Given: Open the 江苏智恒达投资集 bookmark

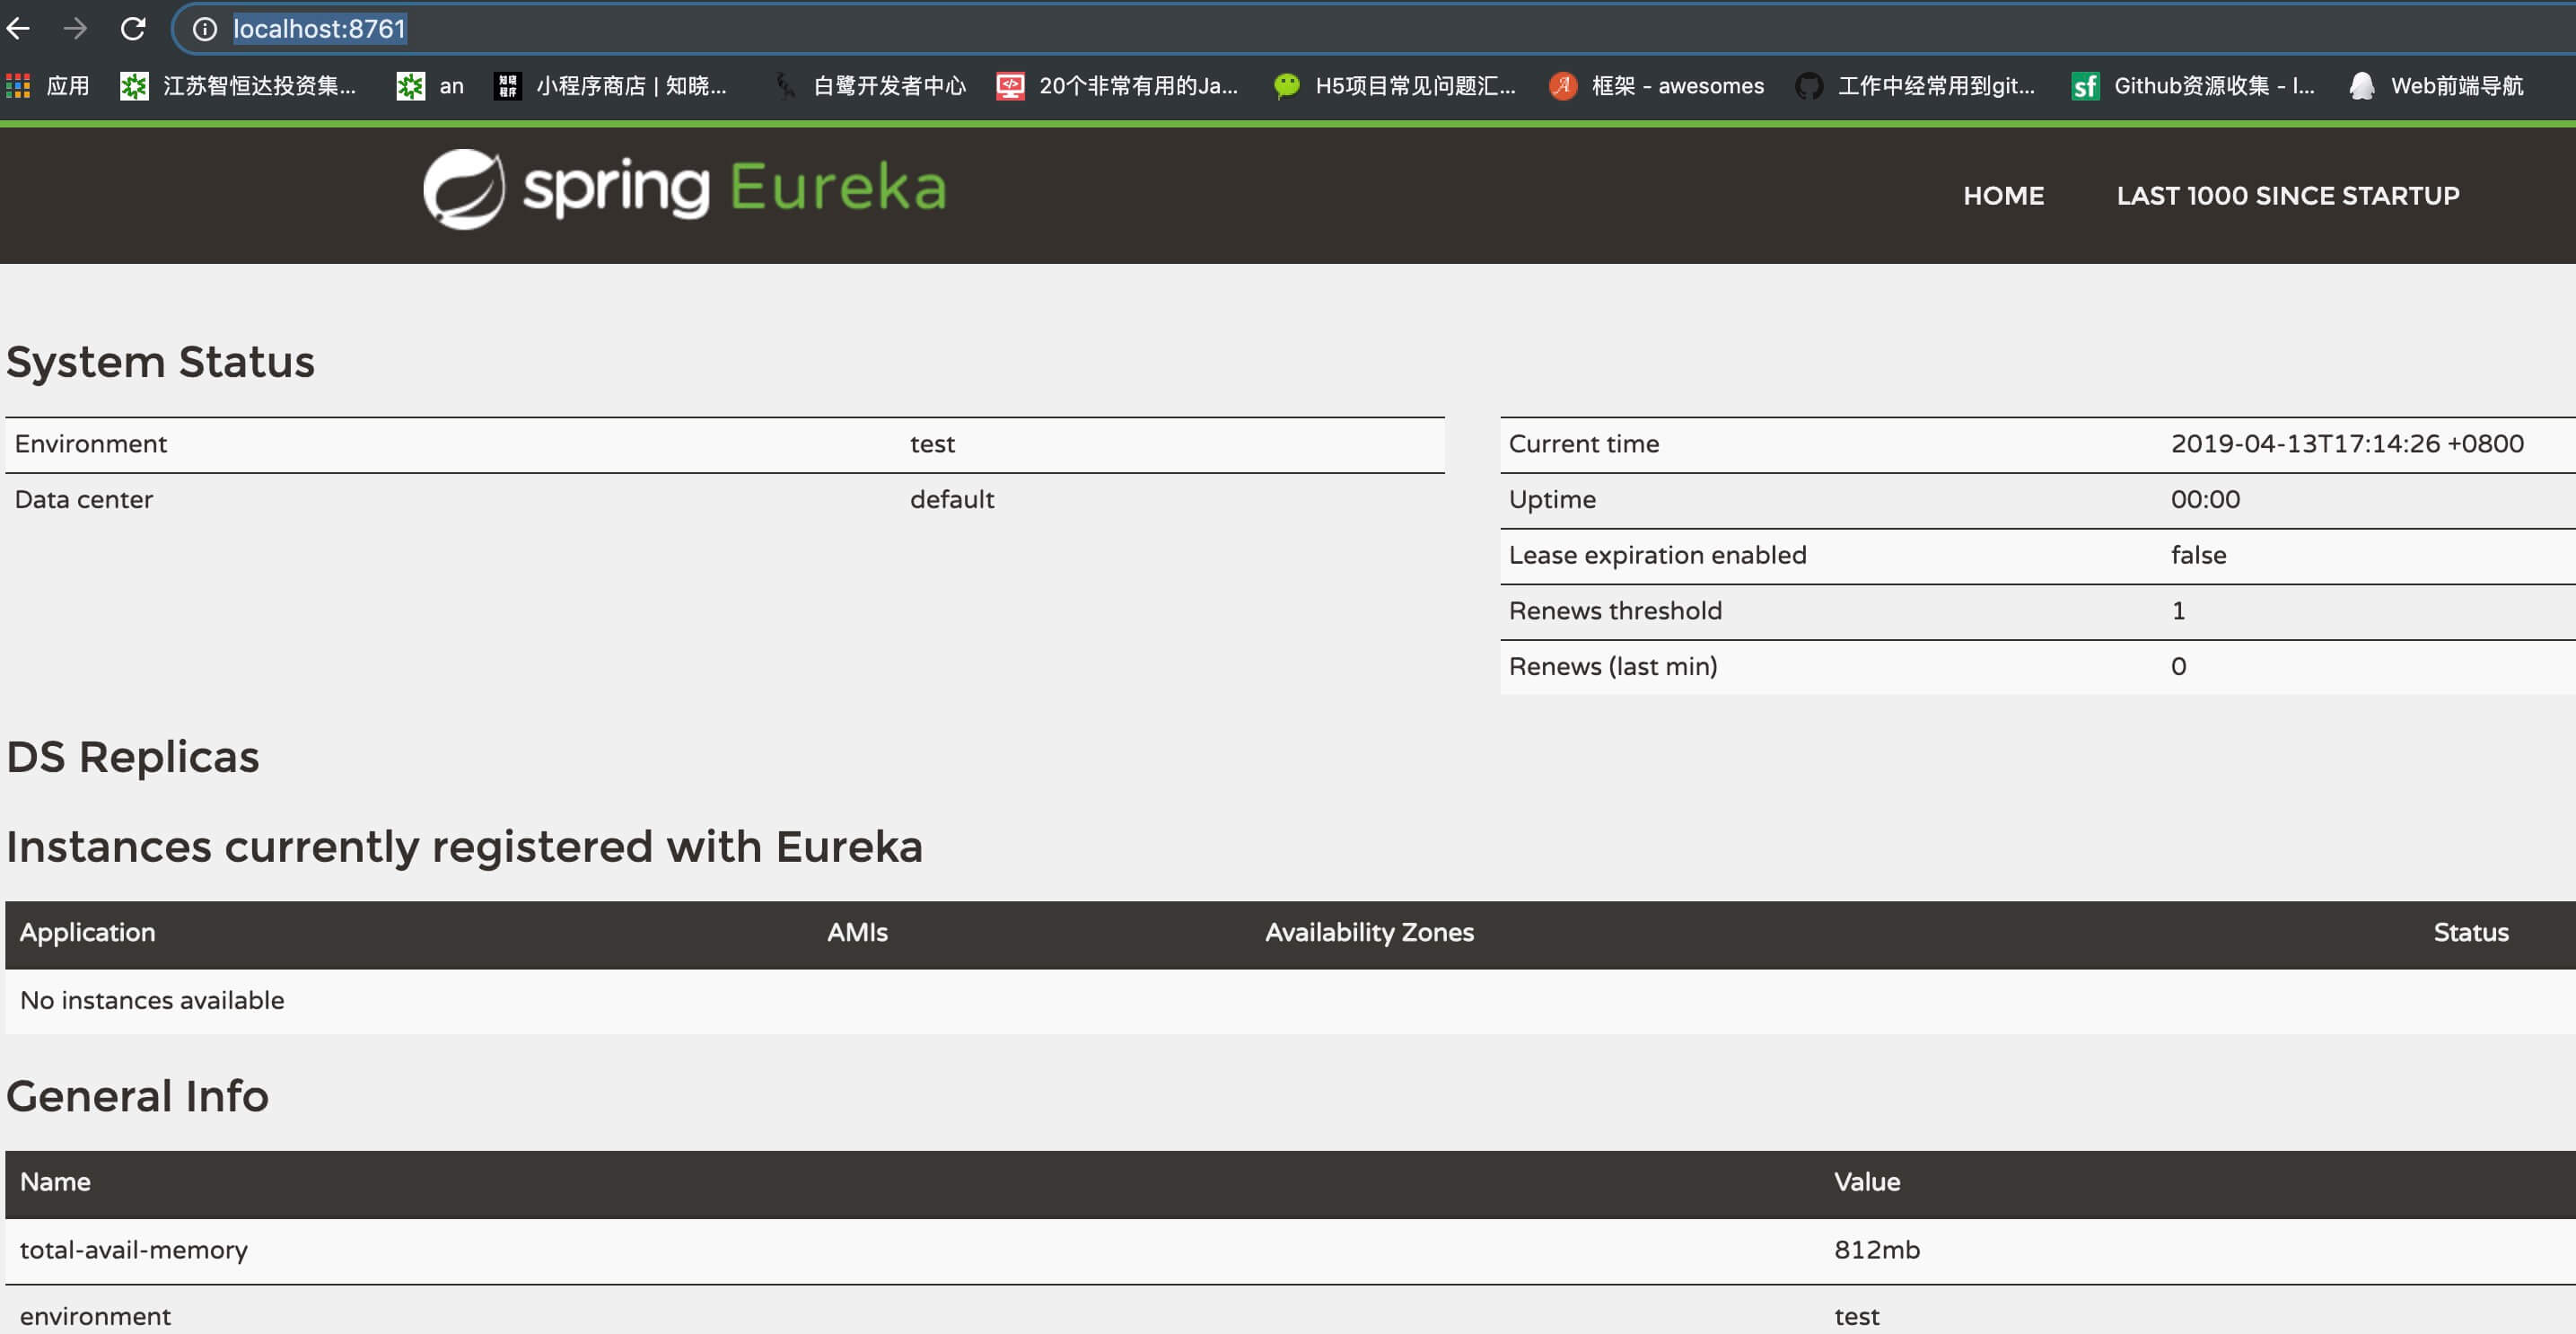Looking at the screenshot, I should coord(238,86).
